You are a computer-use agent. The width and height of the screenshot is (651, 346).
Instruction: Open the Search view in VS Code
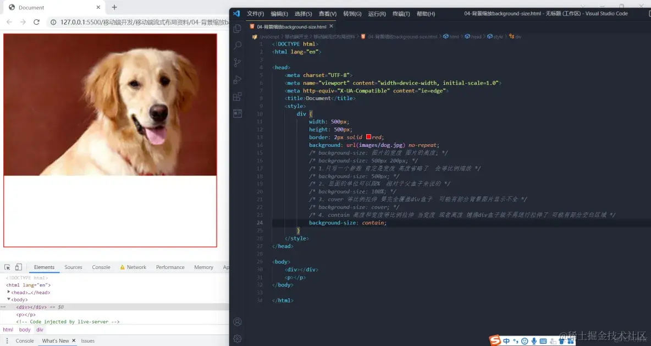(238, 45)
